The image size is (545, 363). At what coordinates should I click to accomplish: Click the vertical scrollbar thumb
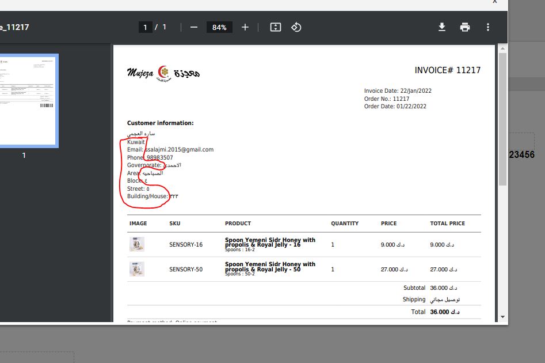click(502, 119)
